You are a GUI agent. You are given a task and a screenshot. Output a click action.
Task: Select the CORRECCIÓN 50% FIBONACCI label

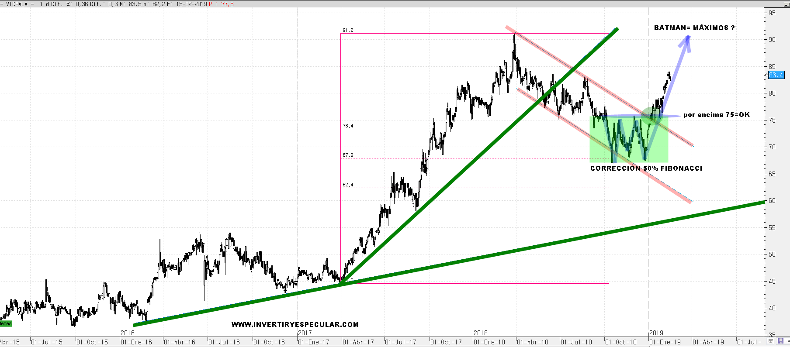pyautogui.click(x=646, y=168)
